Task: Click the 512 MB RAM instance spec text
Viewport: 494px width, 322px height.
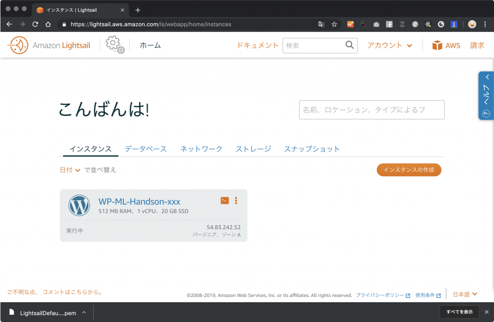Action: point(143,211)
